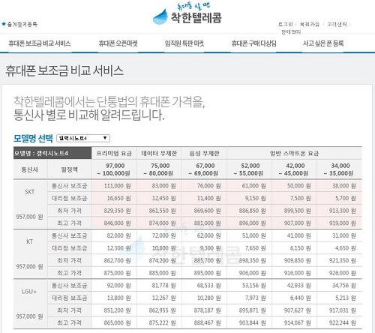Open 사고 싶은 폰 등록 menu
The height and width of the screenshot is (333, 375).
click(323, 43)
